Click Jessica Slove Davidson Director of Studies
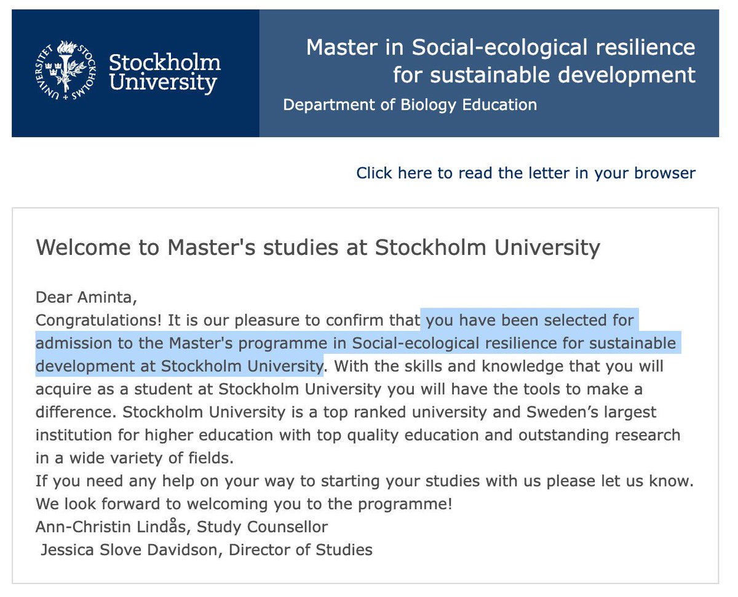This screenshot has height=597, width=738. (207, 549)
